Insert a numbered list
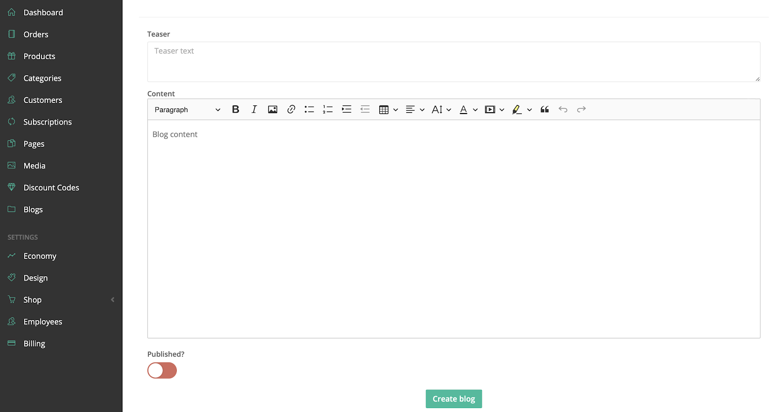This screenshot has width=771, height=412. point(328,109)
